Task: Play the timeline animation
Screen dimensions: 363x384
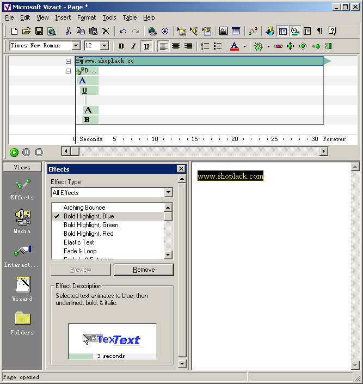Action: pyautogui.click(x=14, y=153)
